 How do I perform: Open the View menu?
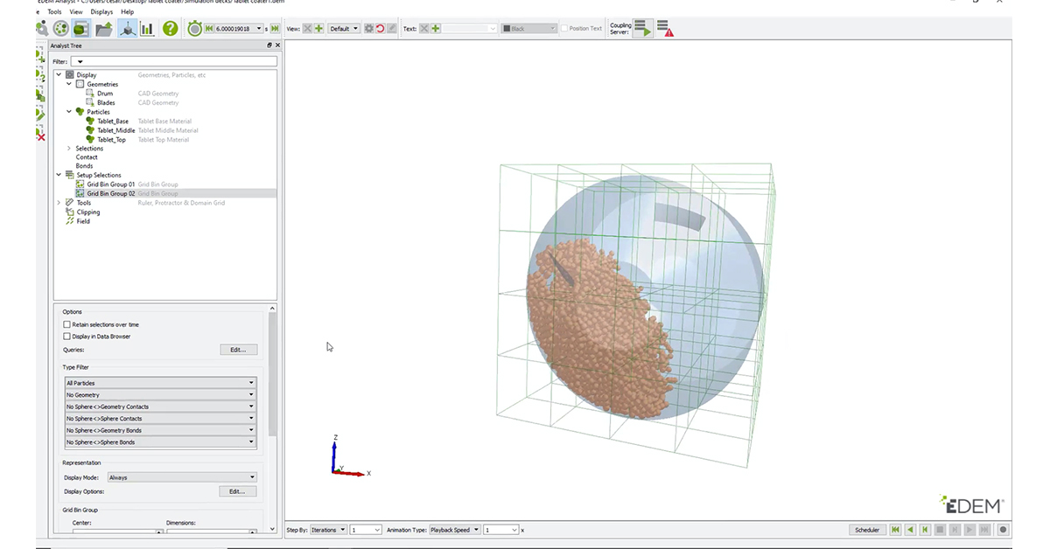point(76,12)
